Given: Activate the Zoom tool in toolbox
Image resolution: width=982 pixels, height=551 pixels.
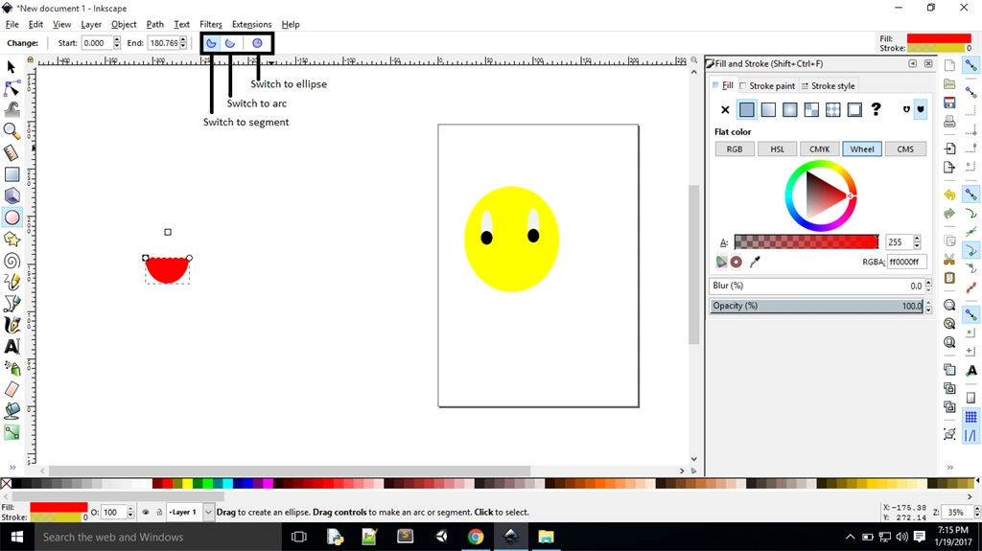Looking at the screenshot, I should point(12,131).
